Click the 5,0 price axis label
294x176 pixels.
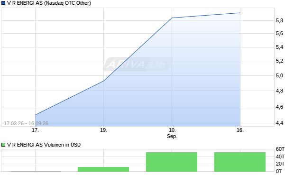[279, 75]
